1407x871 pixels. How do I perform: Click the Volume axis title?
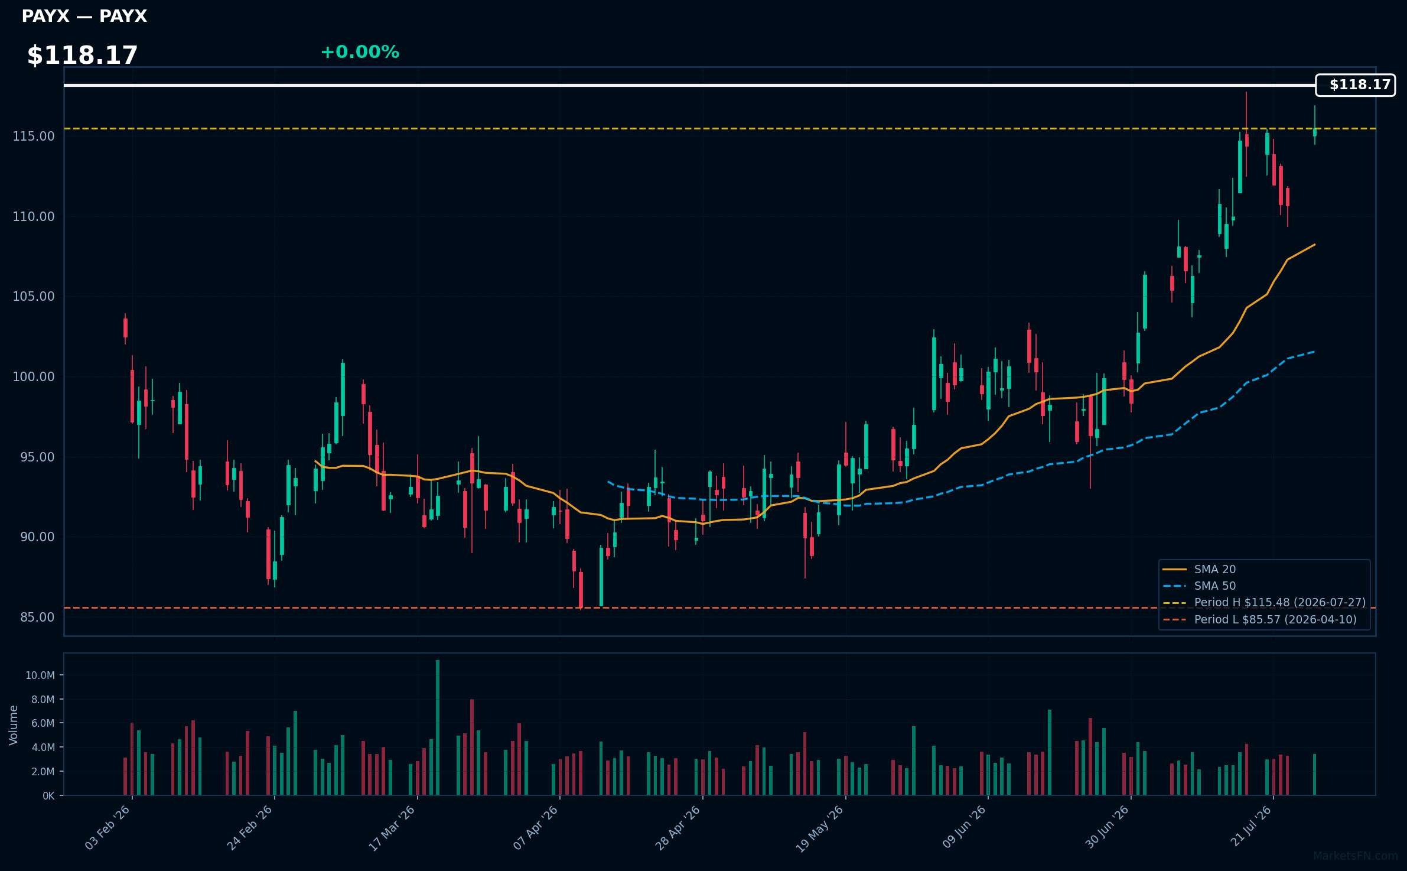[x=14, y=725]
